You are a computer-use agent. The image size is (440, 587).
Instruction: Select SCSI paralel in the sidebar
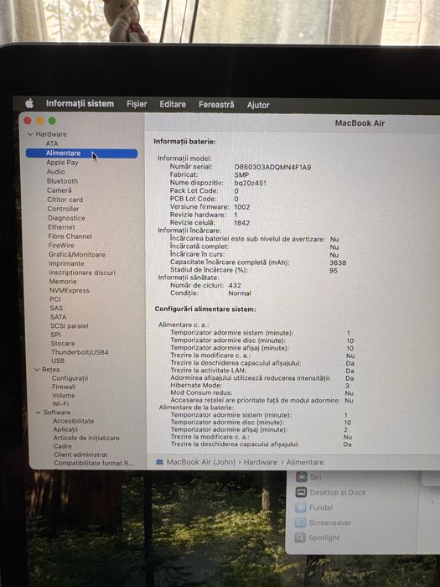[70, 325]
